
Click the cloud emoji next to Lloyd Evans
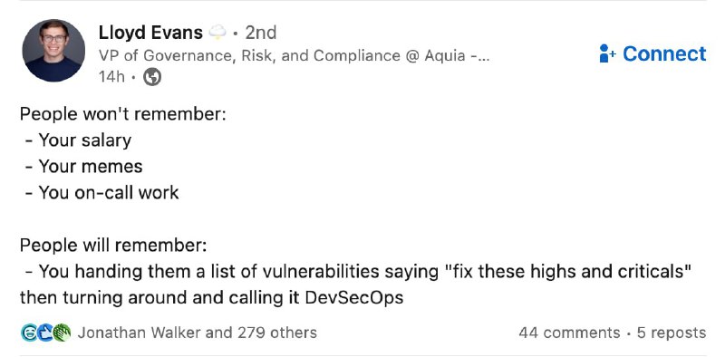tap(217, 33)
